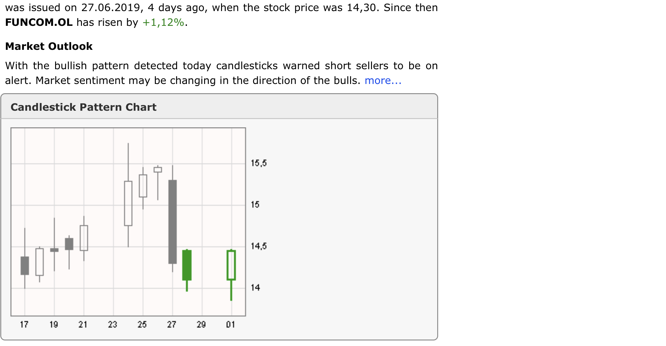Click the 14 price axis label
The image size is (666, 346).
pyautogui.click(x=255, y=288)
